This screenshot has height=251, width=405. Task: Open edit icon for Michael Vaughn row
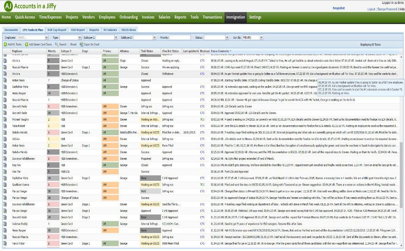point(5,120)
